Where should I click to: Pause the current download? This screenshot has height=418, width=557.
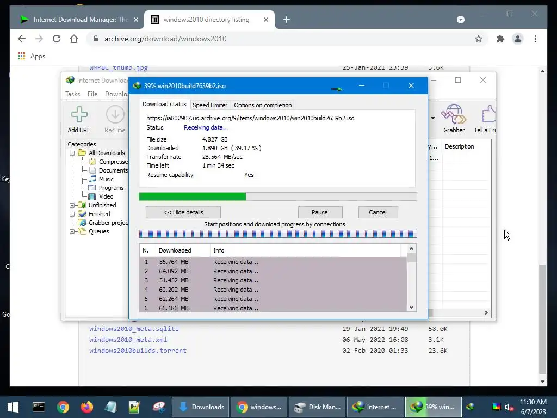320,212
